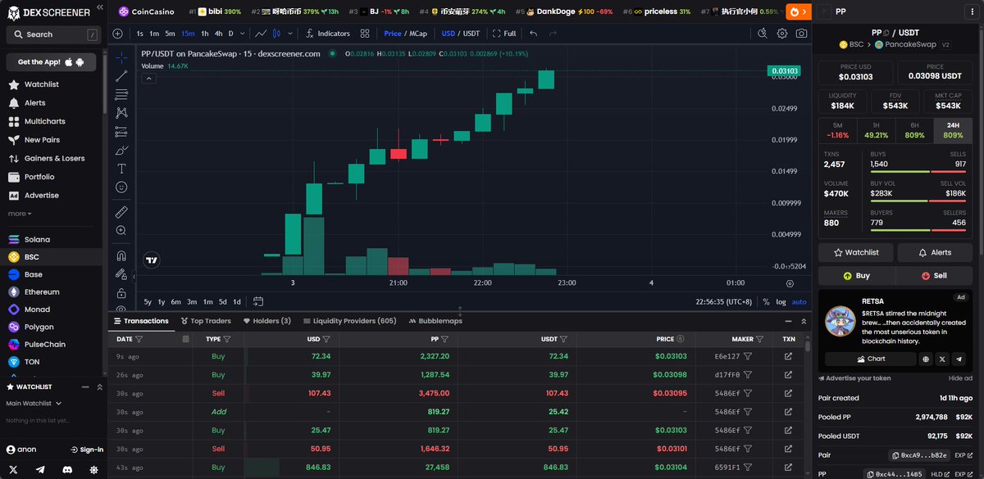Screen dimensions: 984x479
Task: Toggle chart denomination USD / USDT
Action: pos(460,34)
